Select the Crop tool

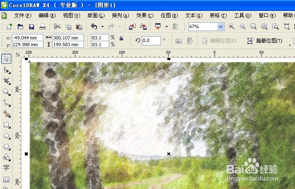(x=6, y=81)
